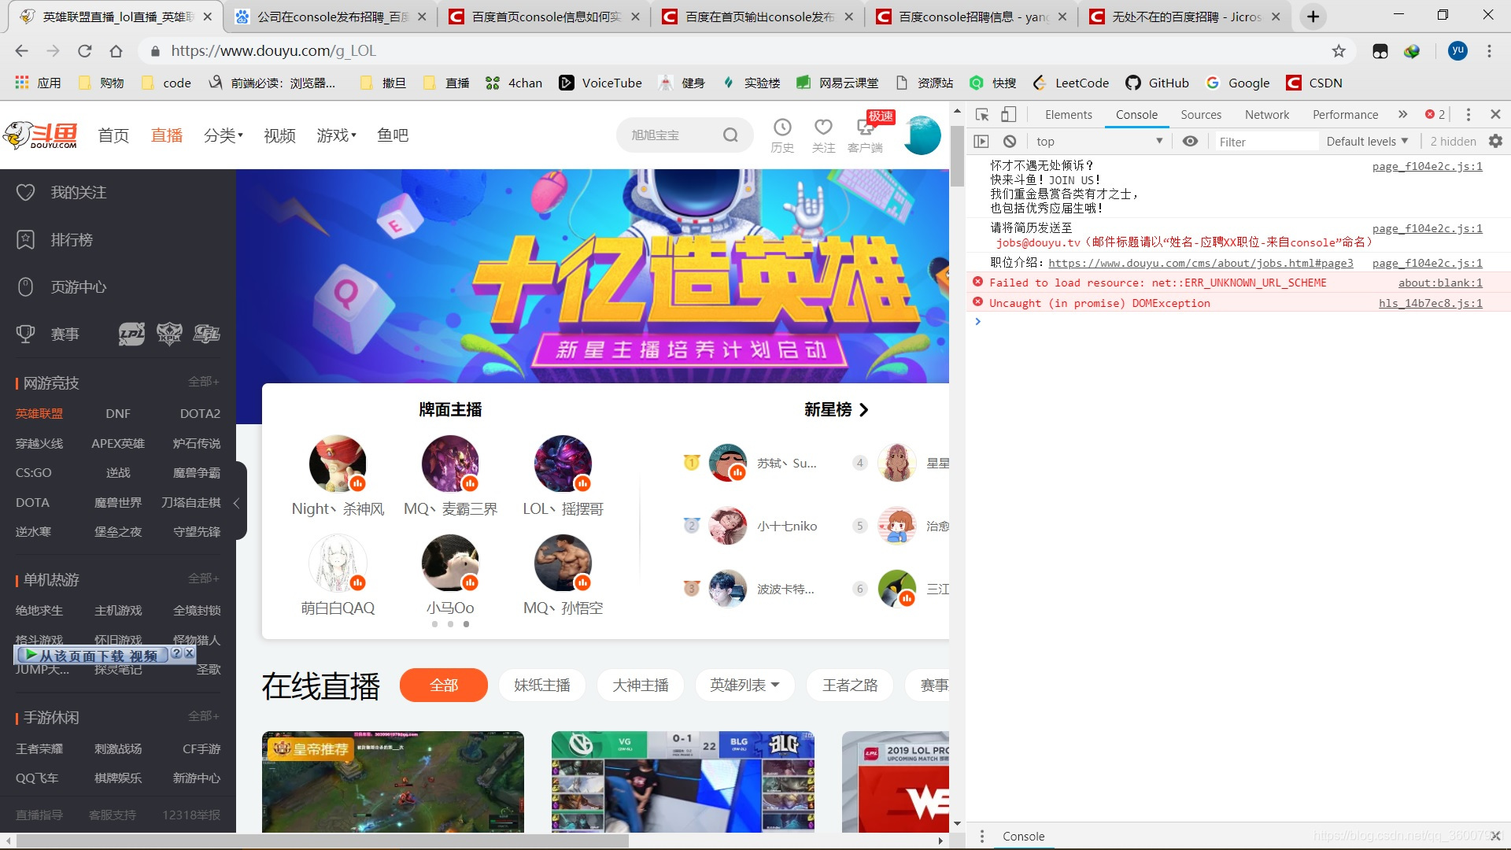Open the GitHub bookmark
The image size is (1511, 850).
pyautogui.click(x=1158, y=83)
